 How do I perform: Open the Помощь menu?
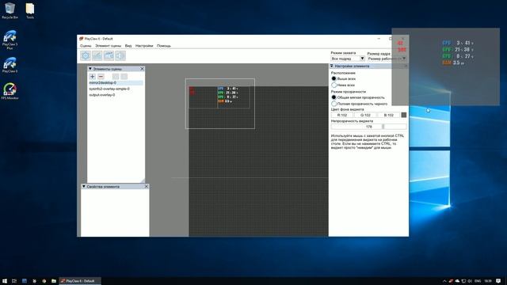pos(164,46)
